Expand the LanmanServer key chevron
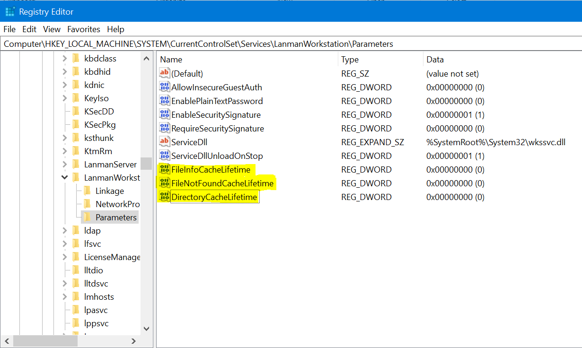The width and height of the screenshot is (582, 348). (x=65, y=165)
